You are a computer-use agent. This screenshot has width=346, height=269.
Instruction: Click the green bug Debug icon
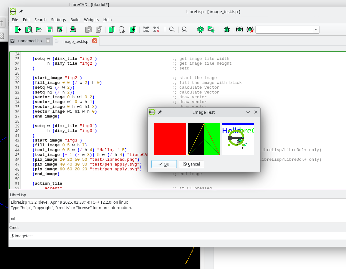pyautogui.click(x=227, y=30)
